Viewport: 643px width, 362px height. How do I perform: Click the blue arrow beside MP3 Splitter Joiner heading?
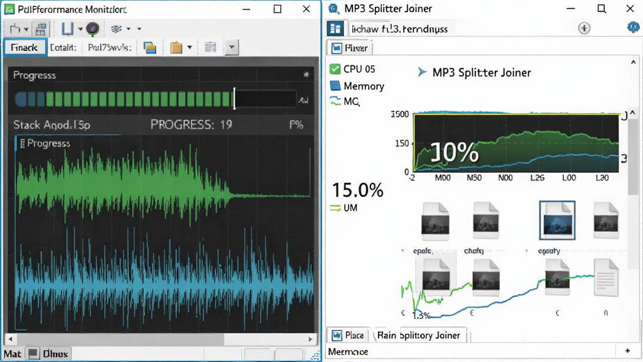pos(421,72)
